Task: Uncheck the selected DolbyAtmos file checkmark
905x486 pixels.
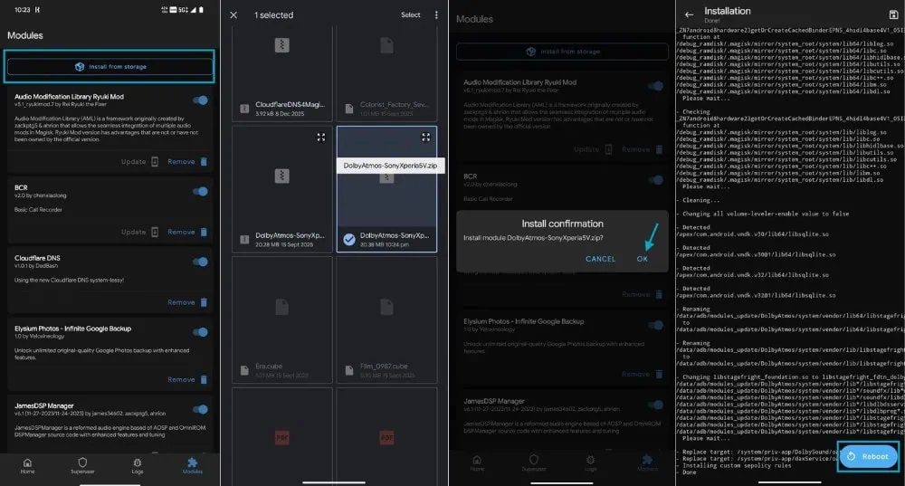Action: pos(349,240)
